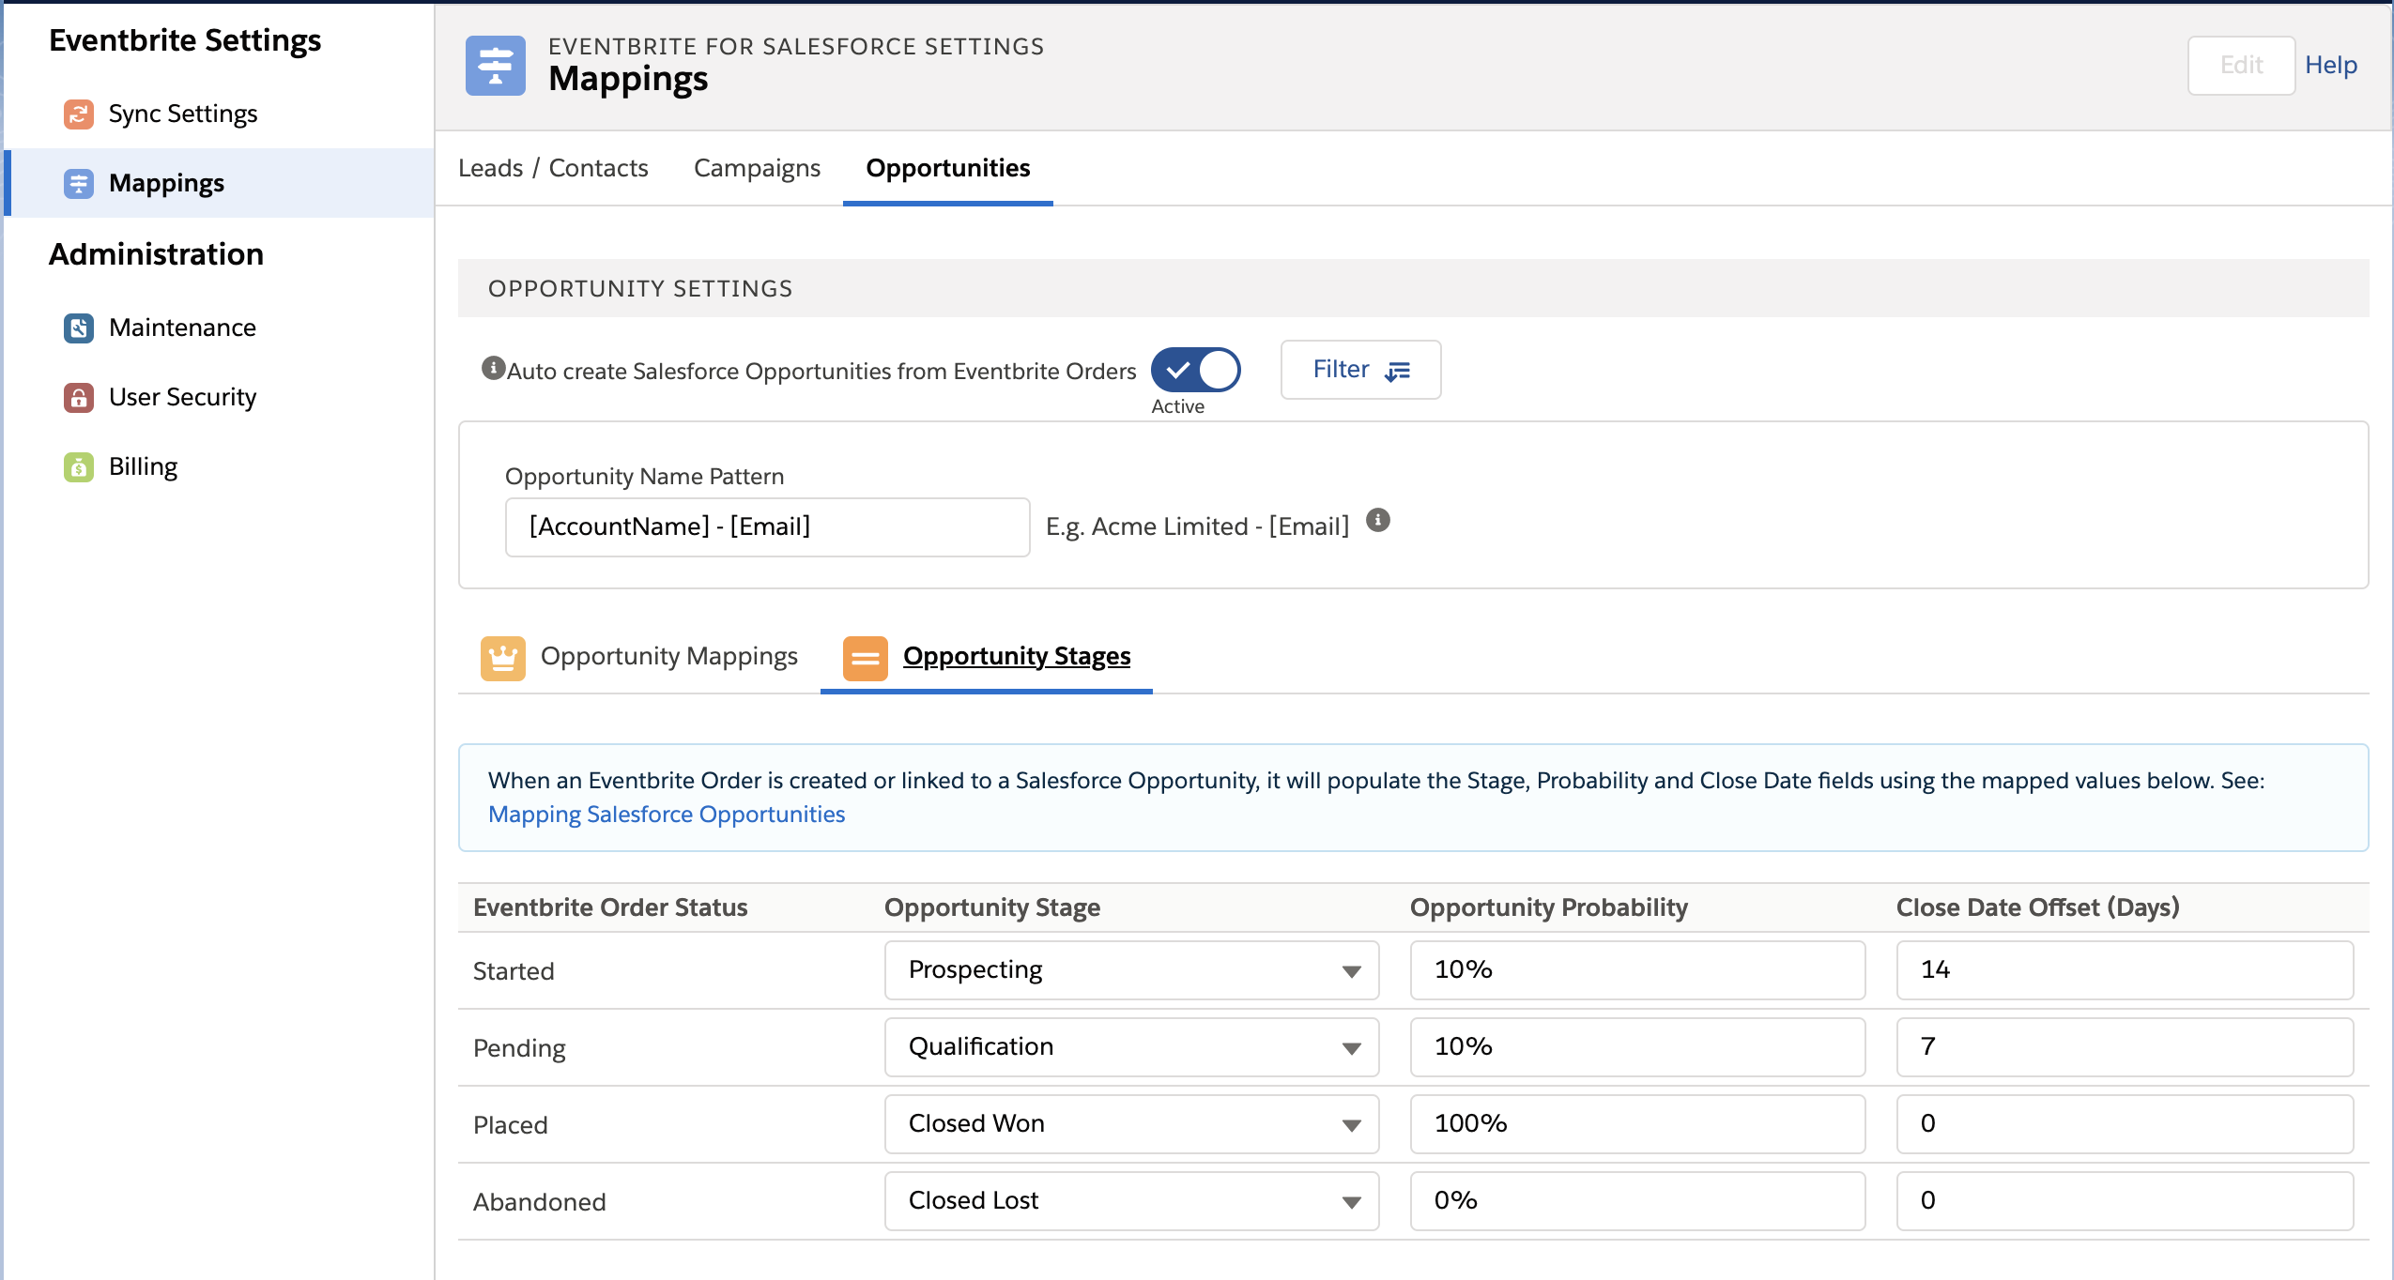Image resolution: width=2394 pixels, height=1280 pixels.
Task: Click the Maintenance wrench icon
Action: tap(79, 328)
